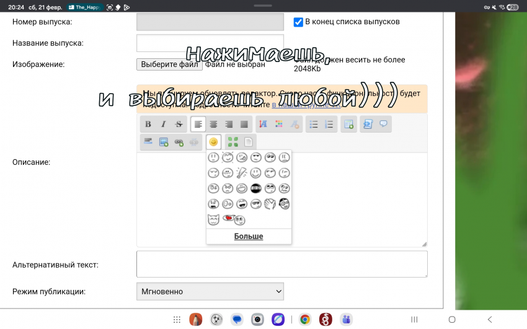Viewport: 527px width, 329px height.
Task: Choose the cat face emoticon
Action: coord(213,219)
